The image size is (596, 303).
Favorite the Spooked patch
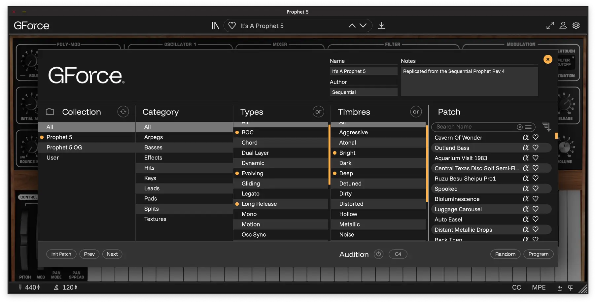(x=536, y=188)
